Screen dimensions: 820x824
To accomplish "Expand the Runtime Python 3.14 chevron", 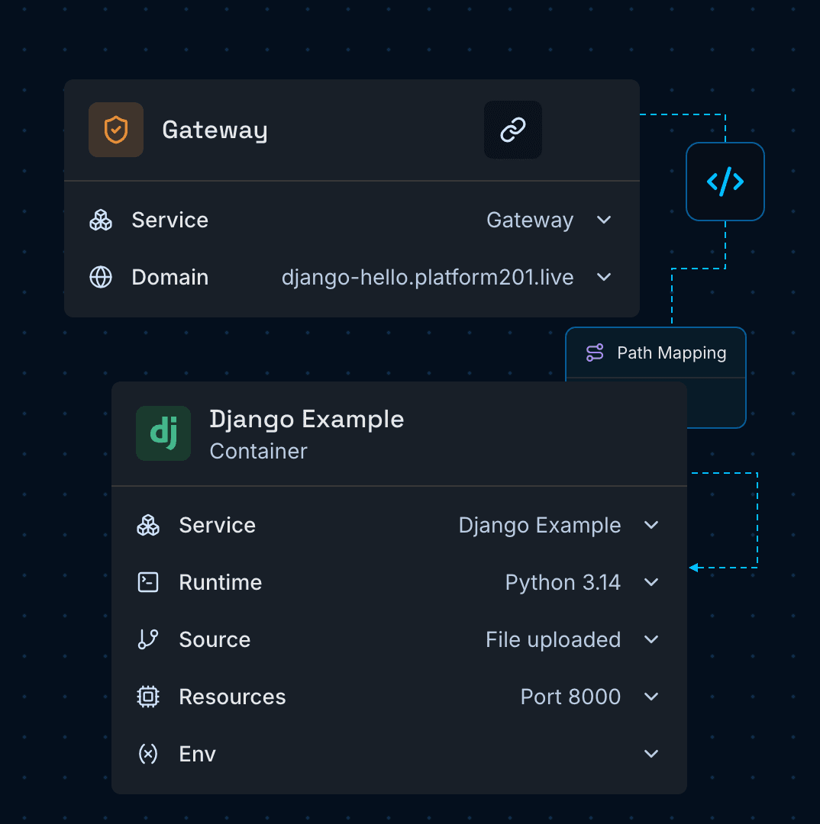I will (651, 582).
